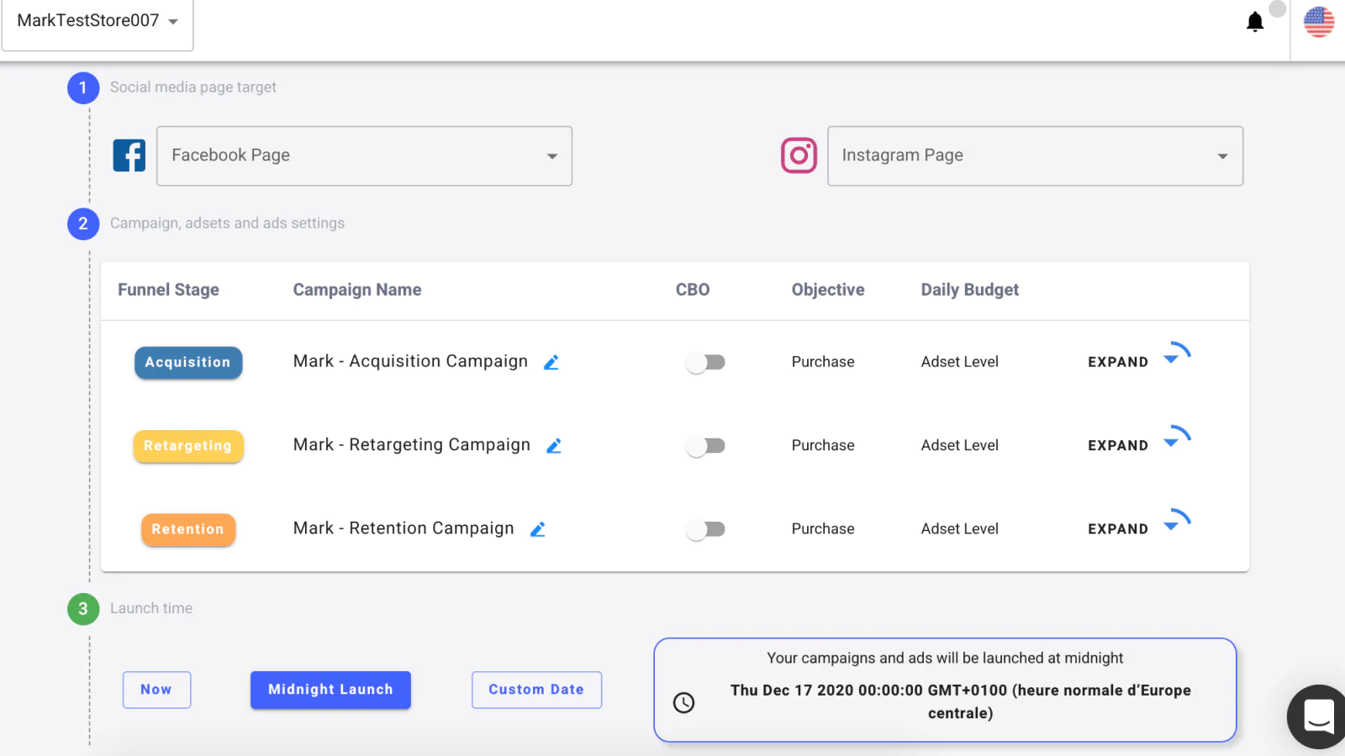Viewport: 1345px width, 756px height.
Task: Toggle CBO for Retention Campaign
Action: [705, 529]
